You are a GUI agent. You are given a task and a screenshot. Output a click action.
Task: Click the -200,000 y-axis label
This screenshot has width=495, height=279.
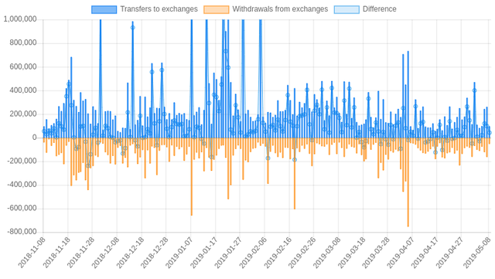(22, 161)
